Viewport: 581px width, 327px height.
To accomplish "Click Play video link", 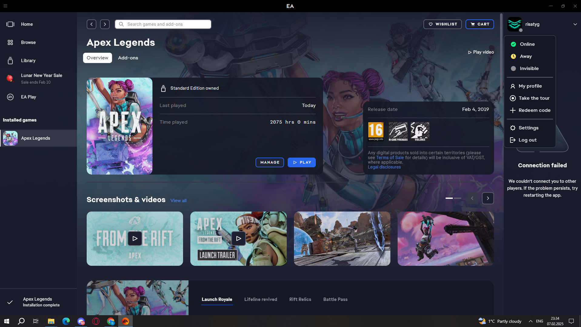I will (481, 52).
